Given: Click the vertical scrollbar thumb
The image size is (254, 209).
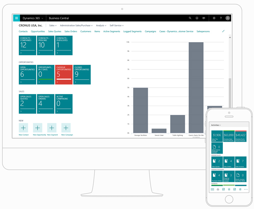Looking at the screenshot, I should pyautogui.click(x=230, y=93).
